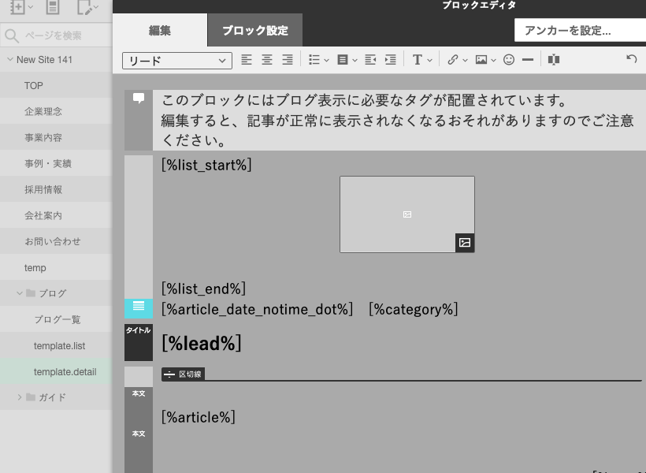
Task: Undo the last edit
Action: tap(632, 59)
